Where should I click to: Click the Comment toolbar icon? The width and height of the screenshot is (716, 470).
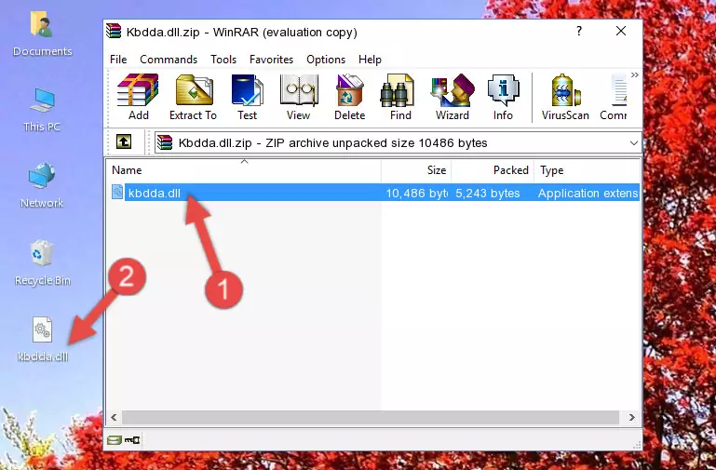click(x=614, y=98)
